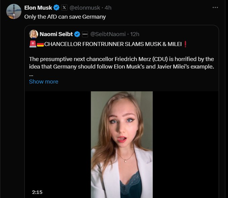228x198 pixels.
Task: Click the text "Only the AfD can save Germany"
Action: (65, 16)
